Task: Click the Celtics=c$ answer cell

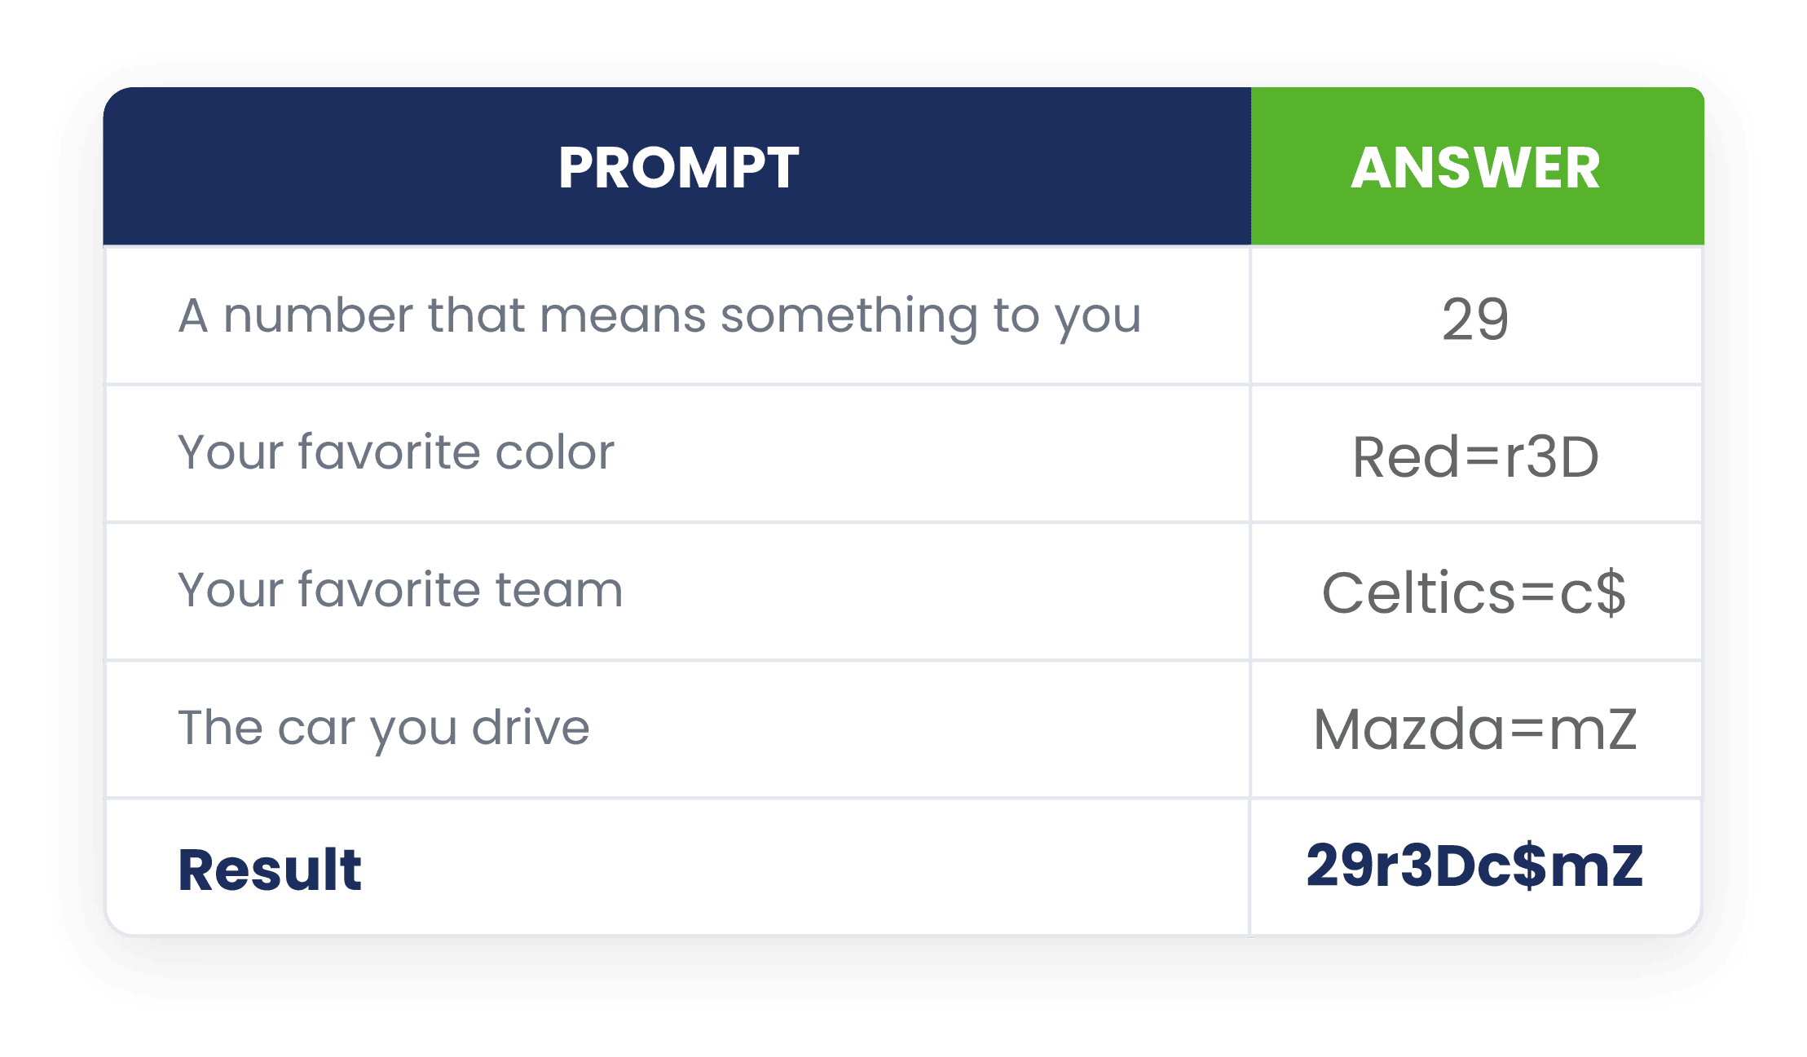Action: tap(1475, 592)
